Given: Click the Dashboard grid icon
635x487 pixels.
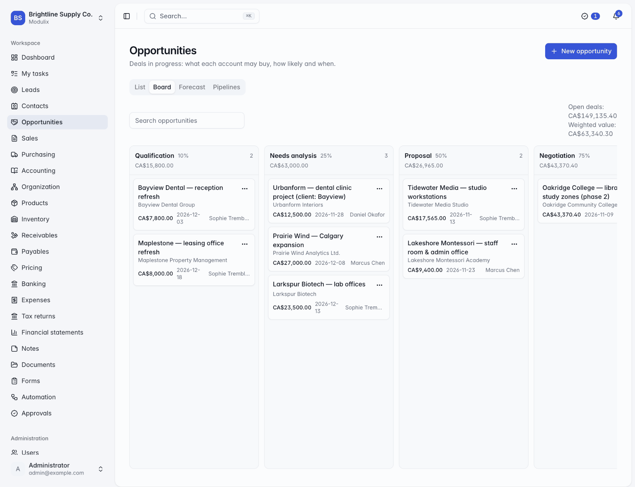Looking at the screenshot, I should (x=14, y=58).
